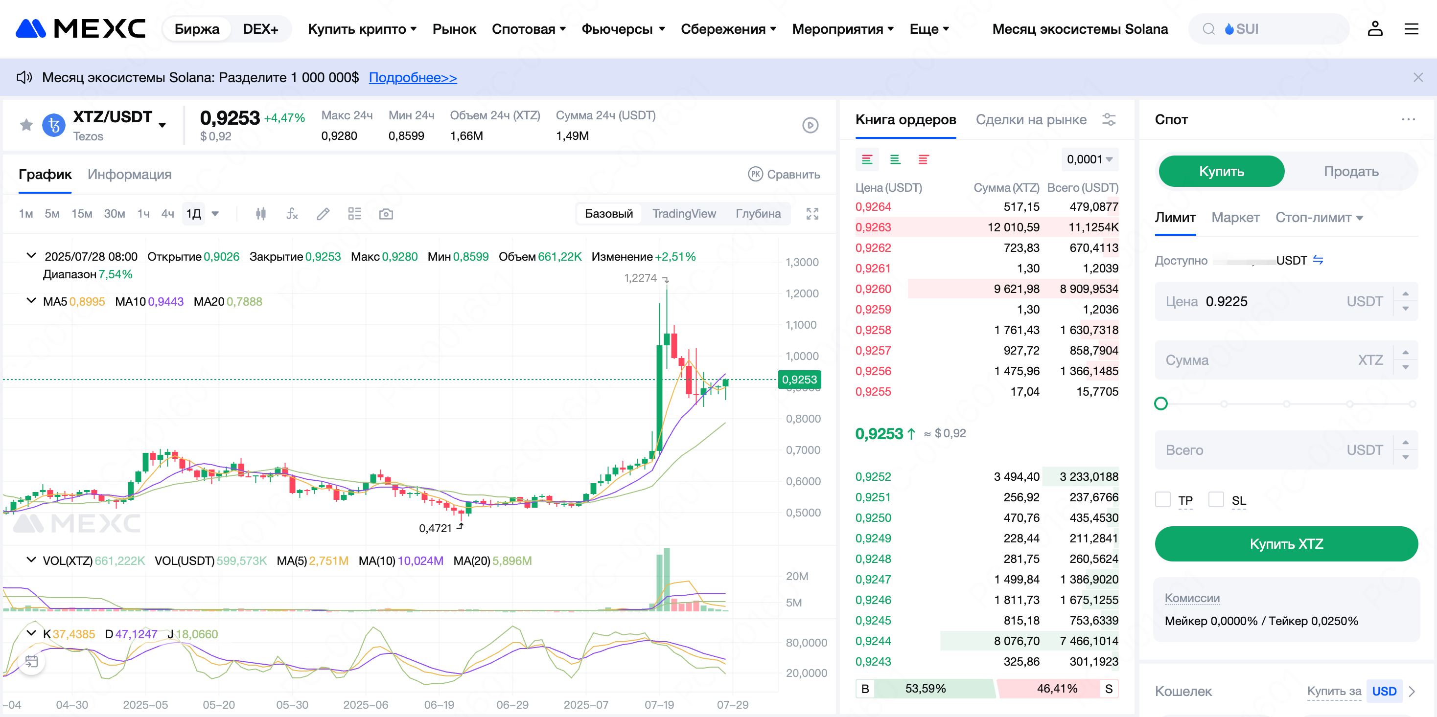Open the Фьючерсы dropdown menu
This screenshot has height=717, width=1437.
623,29
